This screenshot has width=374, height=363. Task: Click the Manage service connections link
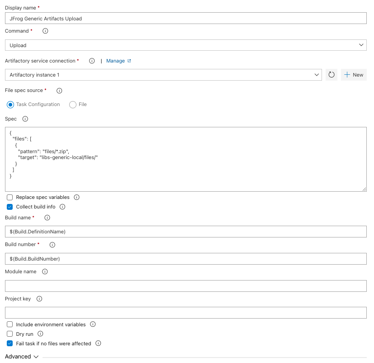coord(115,60)
